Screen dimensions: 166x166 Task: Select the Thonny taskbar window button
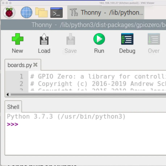point(106,12)
